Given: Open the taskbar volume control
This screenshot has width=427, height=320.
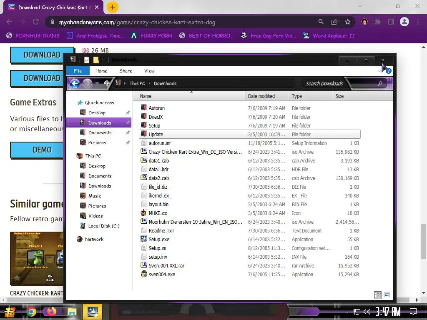Looking at the screenshot, I should [x=367, y=312].
